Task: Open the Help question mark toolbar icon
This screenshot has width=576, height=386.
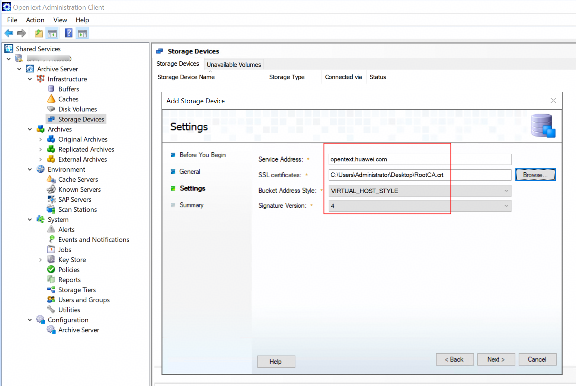Action: tap(69, 33)
